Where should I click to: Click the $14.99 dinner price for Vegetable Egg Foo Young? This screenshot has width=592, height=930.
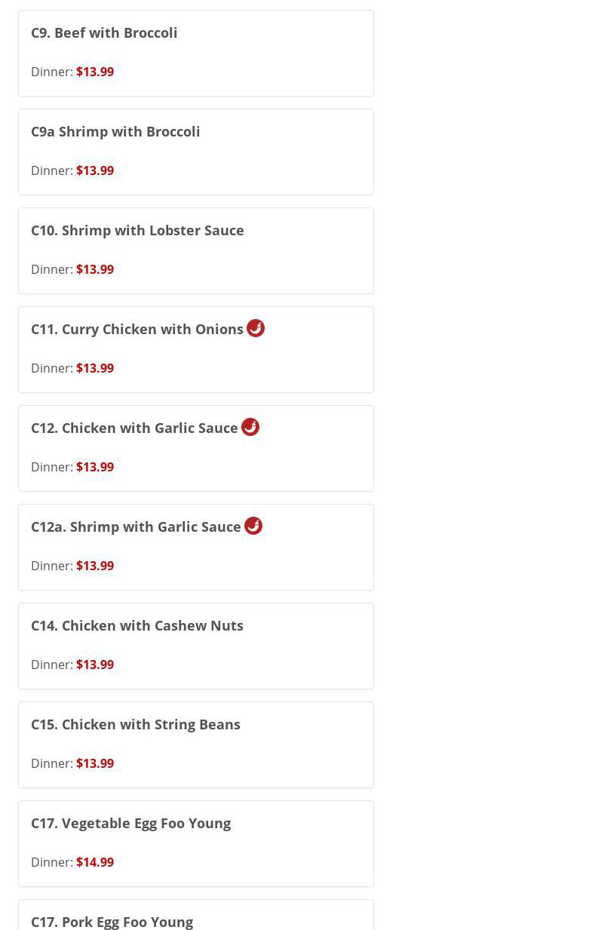95,862
